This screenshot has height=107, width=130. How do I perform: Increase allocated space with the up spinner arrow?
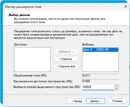click(116, 86)
